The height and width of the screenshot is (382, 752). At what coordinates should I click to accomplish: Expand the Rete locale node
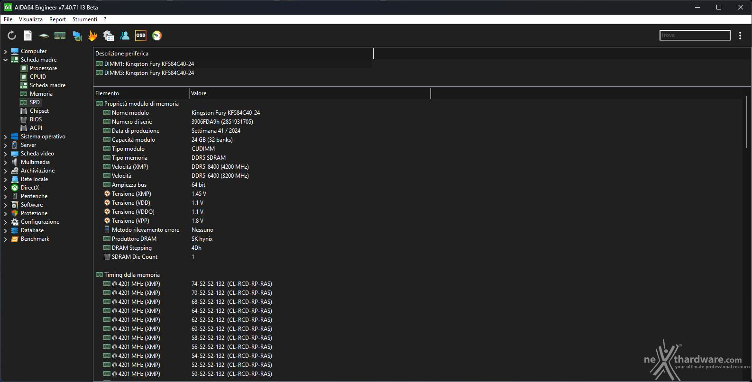pyautogui.click(x=5, y=179)
